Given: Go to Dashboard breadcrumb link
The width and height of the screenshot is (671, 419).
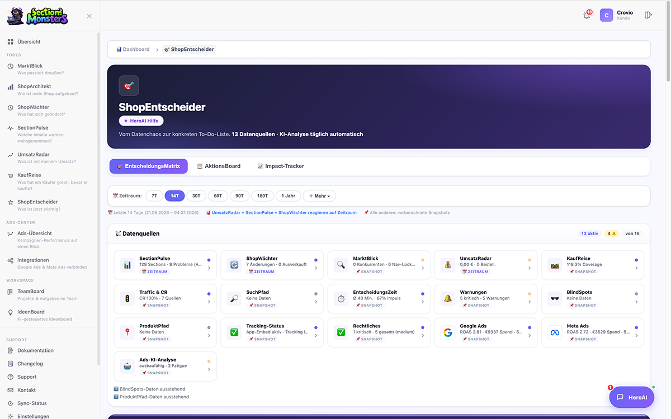Looking at the screenshot, I should [133, 49].
